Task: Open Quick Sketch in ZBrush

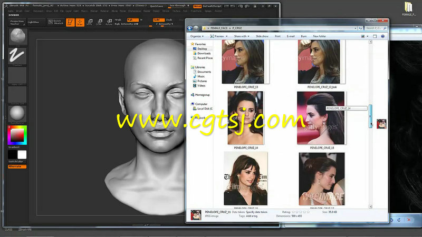Action: click(x=56, y=22)
